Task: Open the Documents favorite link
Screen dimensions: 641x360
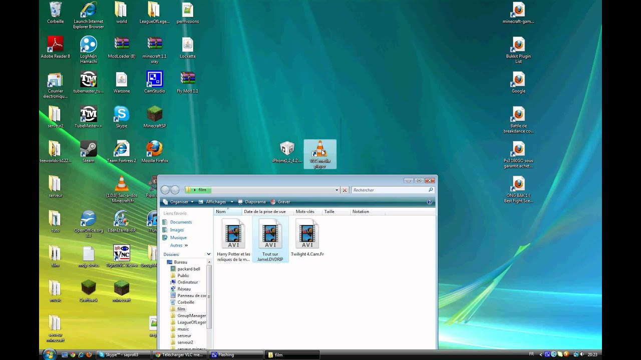Action: [x=181, y=222]
